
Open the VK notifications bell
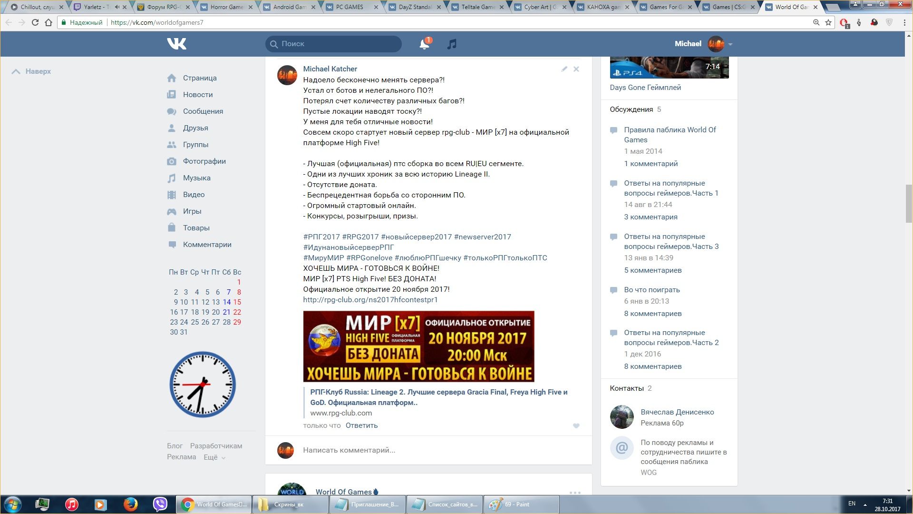point(424,44)
